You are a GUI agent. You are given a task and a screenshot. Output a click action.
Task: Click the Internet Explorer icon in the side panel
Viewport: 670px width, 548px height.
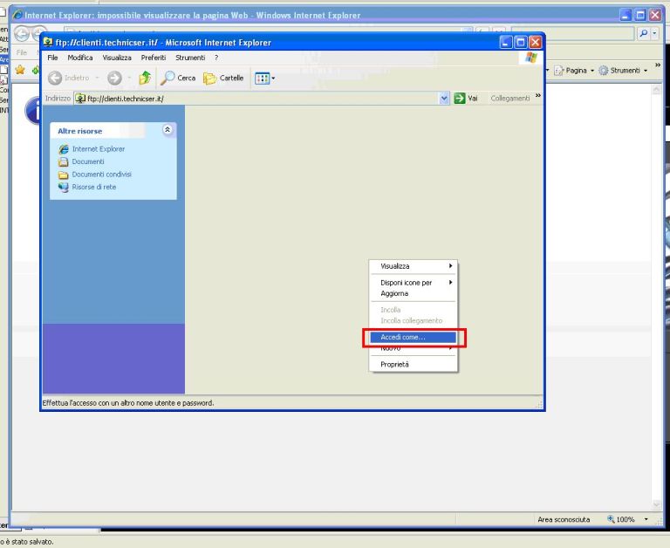64,148
